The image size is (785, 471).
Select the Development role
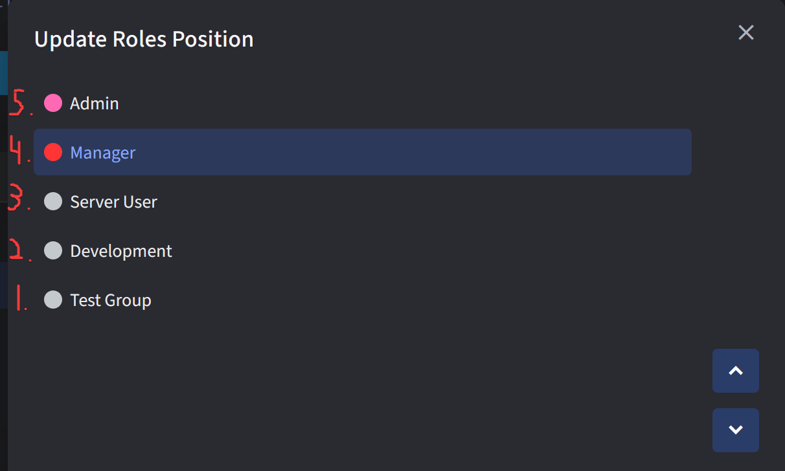[x=121, y=251]
